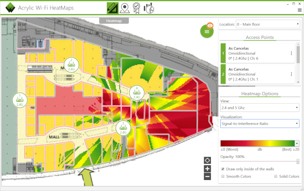304x191 pixels.
Task: Toggle Draw only inside of the walls
Action: coord(223,169)
